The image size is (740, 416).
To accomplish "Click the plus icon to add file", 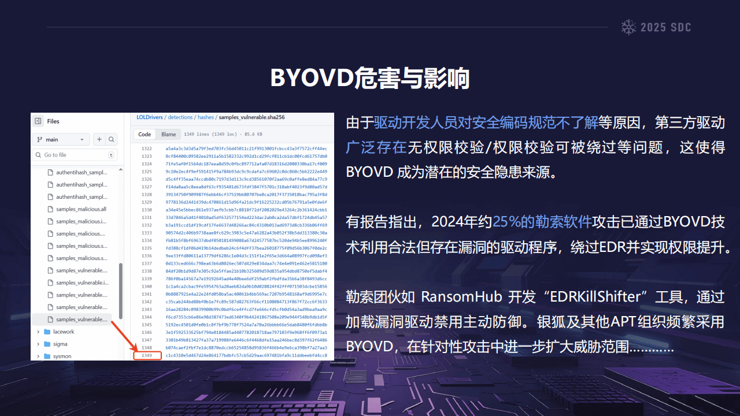I will coord(99,139).
